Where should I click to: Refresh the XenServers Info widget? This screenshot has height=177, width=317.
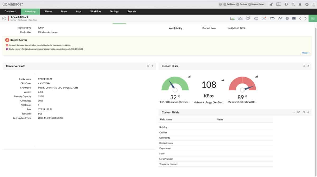[x=148, y=66]
